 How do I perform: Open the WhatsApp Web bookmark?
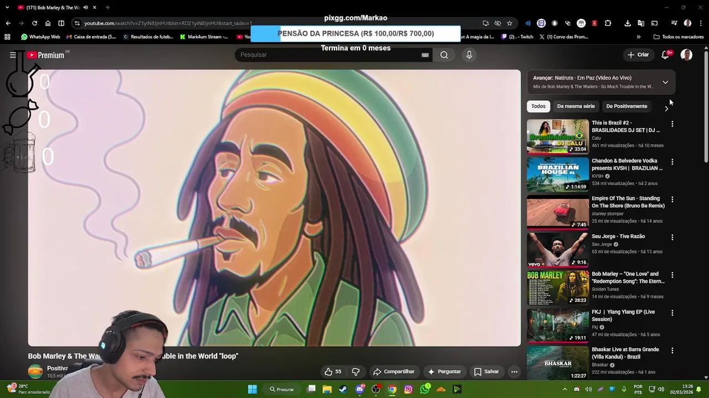click(x=40, y=37)
